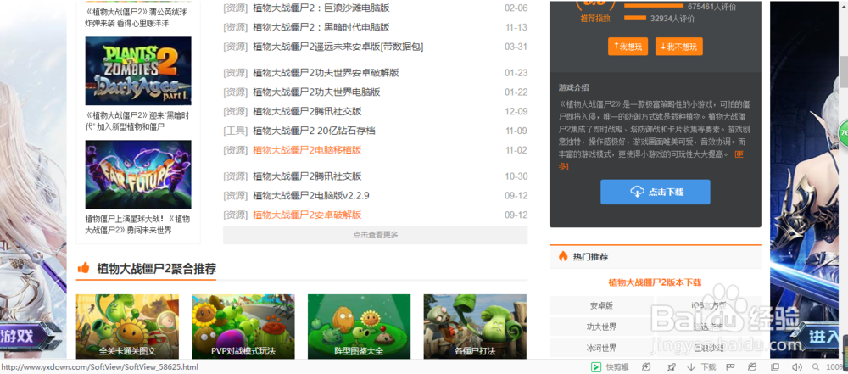This screenshot has height=374, width=848.
Task: Click the thumbs-up icon beside 聚合推荐
Action: click(83, 268)
